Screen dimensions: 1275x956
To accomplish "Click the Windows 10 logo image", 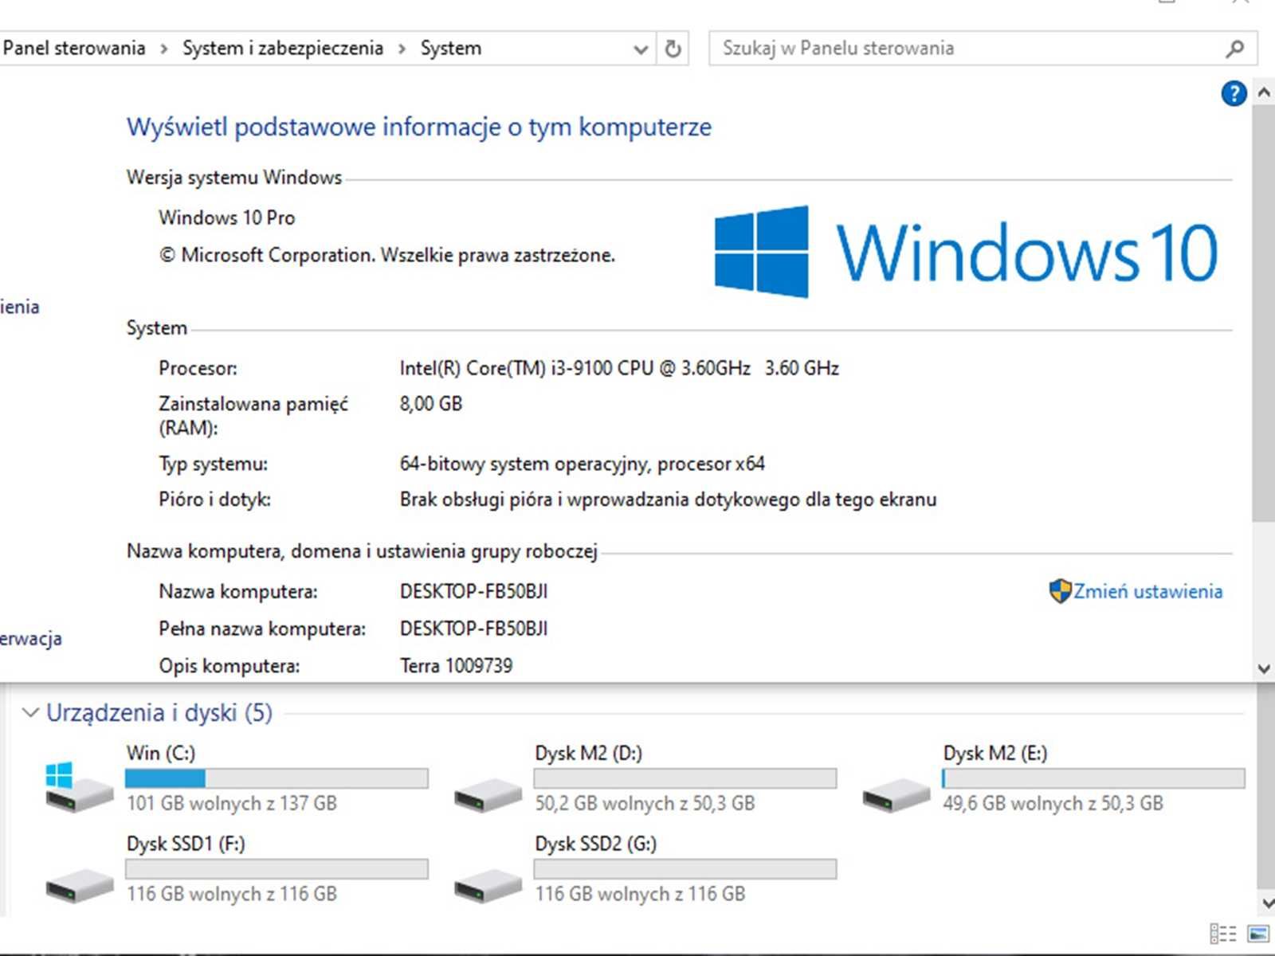I will click(966, 252).
